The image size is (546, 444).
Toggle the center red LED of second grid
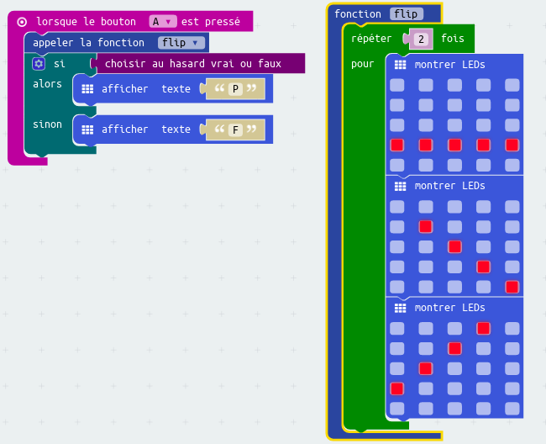click(x=454, y=246)
